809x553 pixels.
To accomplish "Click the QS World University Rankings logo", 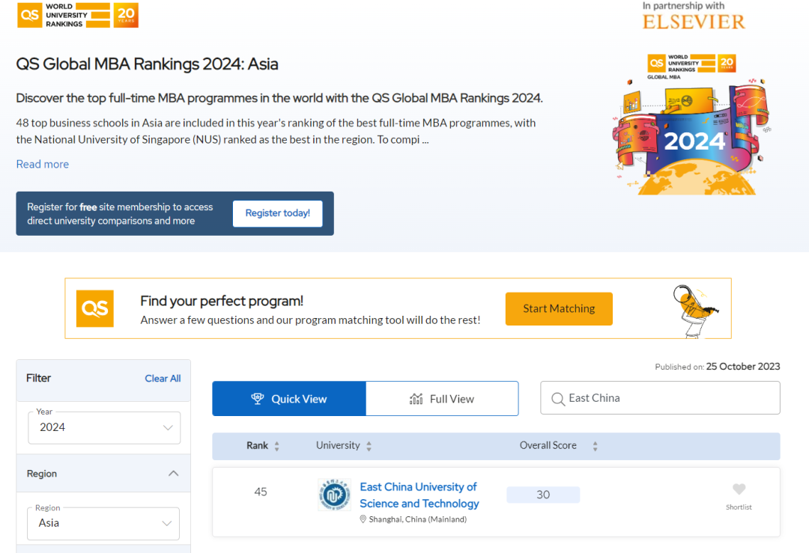I will pyautogui.click(x=78, y=15).
